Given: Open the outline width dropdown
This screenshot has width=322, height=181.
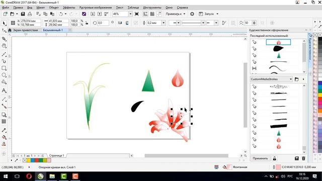Looking at the screenshot, I should point(164,23).
